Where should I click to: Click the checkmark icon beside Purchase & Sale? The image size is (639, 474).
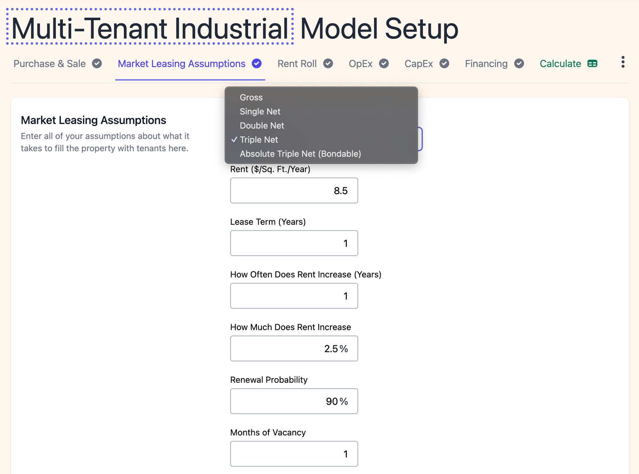[97, 63]
